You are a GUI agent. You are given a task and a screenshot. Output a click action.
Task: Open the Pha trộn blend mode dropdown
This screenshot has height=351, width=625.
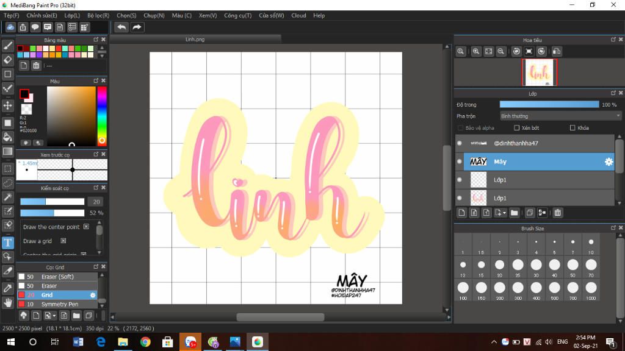coord(560,116)
